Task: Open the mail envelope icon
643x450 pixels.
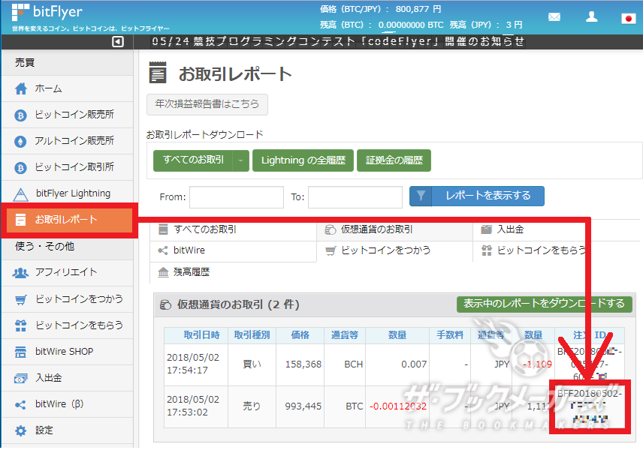Action: tap(554, 16)
